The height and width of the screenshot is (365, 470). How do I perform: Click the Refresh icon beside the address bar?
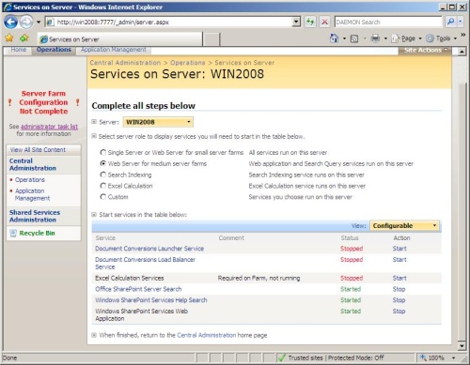click(310, 22)
